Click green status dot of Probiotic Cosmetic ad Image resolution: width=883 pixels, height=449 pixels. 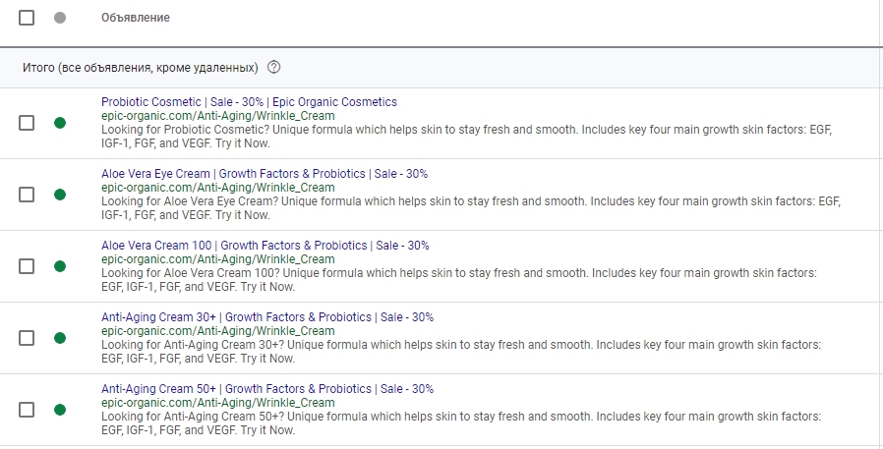[x=60, y=123]
